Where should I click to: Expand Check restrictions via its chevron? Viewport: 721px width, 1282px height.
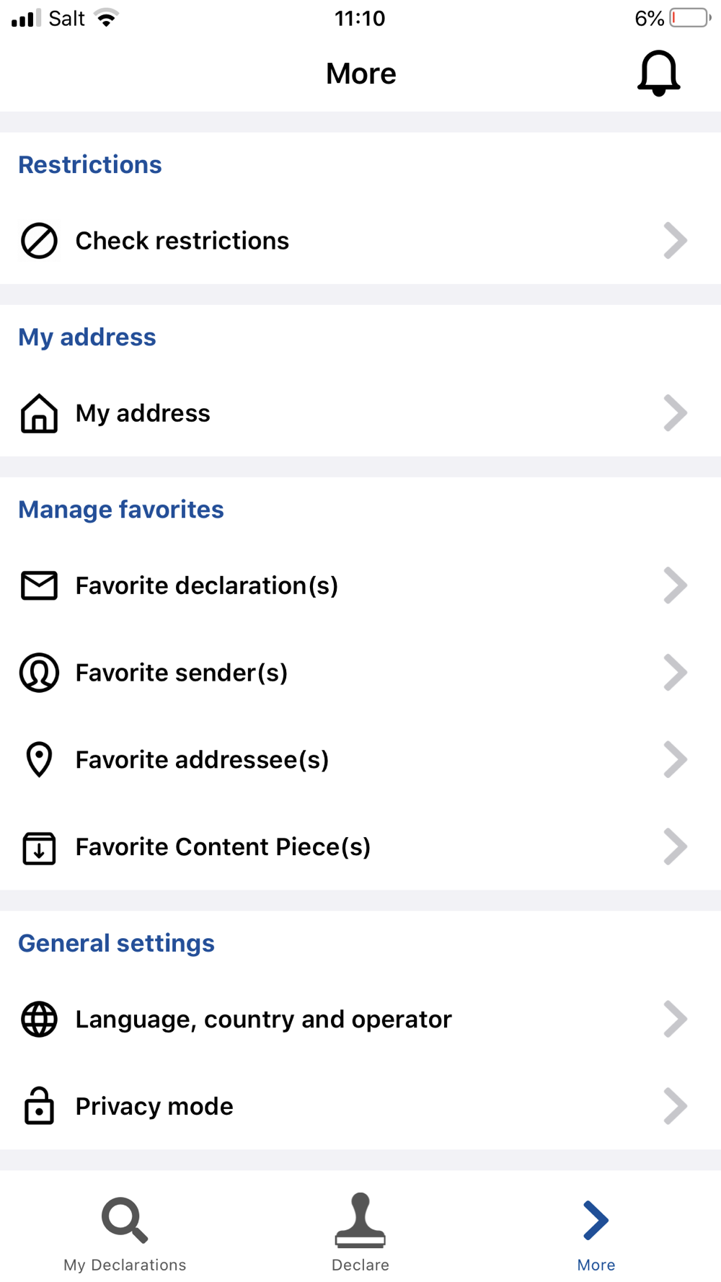point(675,240)
